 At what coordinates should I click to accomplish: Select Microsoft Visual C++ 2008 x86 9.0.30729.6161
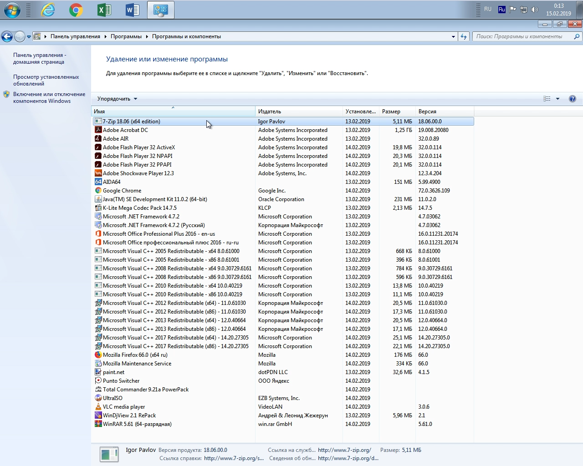tap(282, 277)
